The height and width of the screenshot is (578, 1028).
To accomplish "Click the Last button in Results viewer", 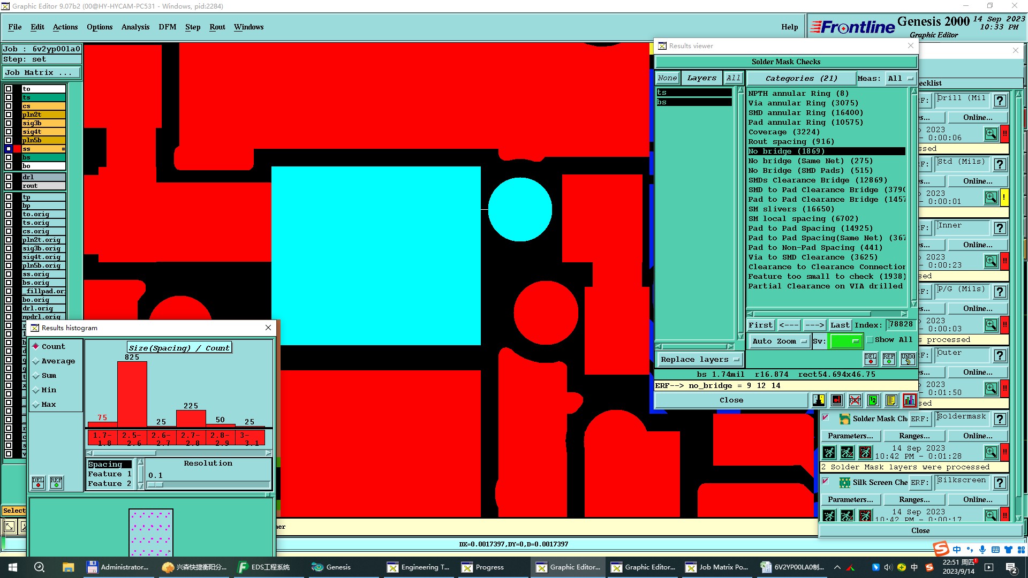I will click(x=840, y=325).
